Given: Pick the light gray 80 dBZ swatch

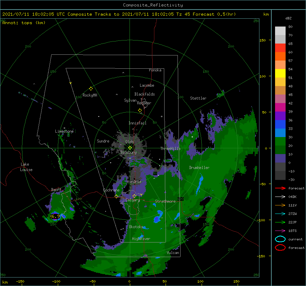Looking at the screenshot, I should (280, 31).
